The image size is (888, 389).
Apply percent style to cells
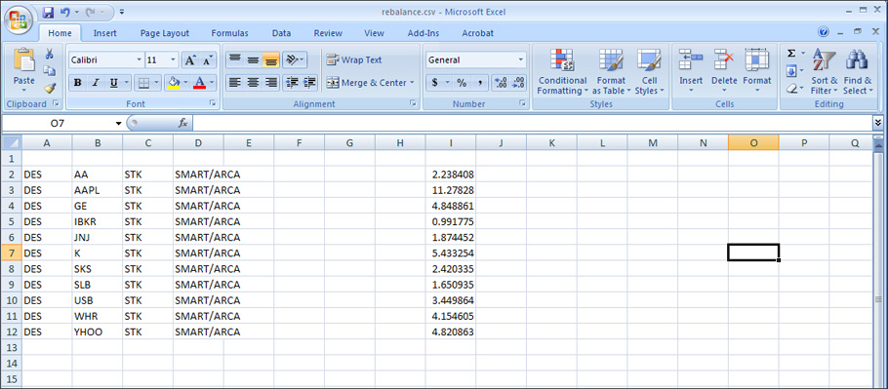463,83
